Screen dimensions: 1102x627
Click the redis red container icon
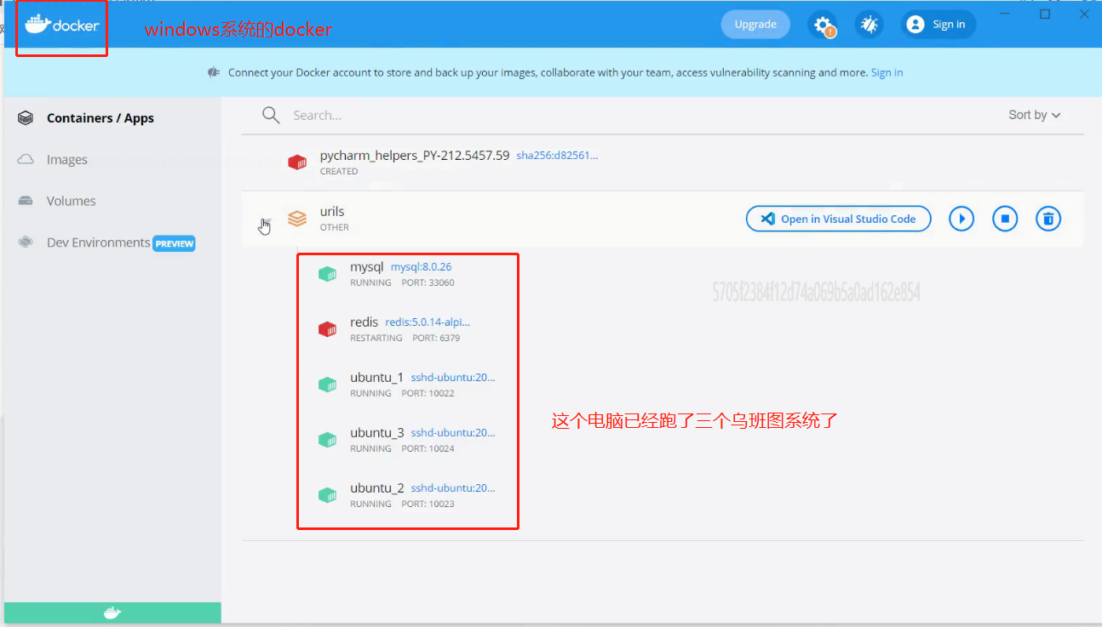(x=327, y=329)
